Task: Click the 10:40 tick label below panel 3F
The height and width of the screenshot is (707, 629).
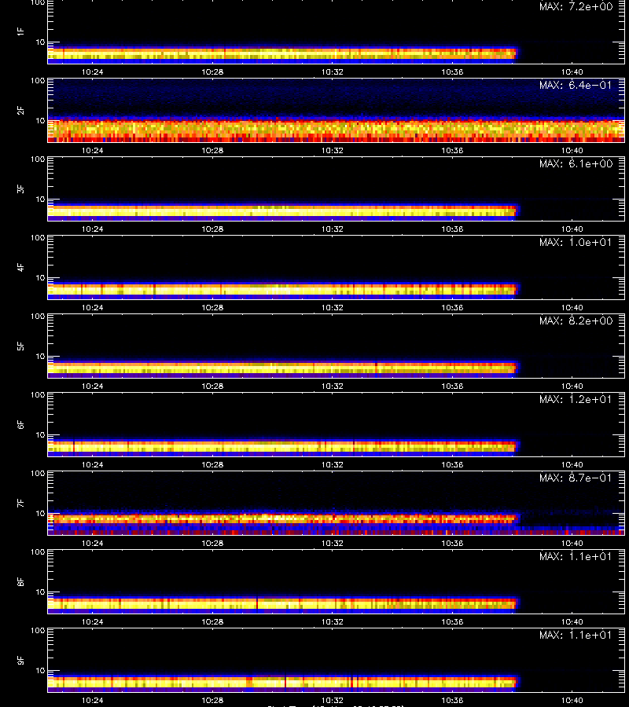Action: click(572, 229)
